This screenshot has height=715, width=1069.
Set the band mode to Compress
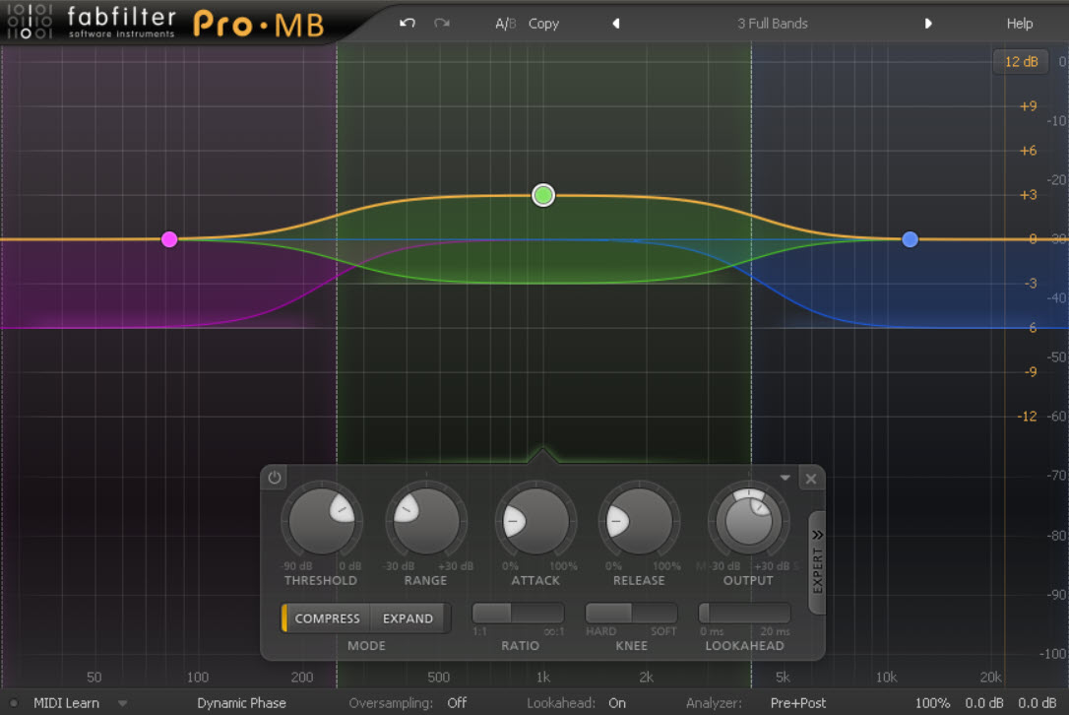327,618
